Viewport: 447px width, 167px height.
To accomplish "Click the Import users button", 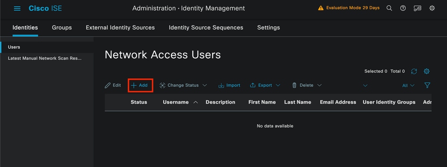I will point(229,85).
